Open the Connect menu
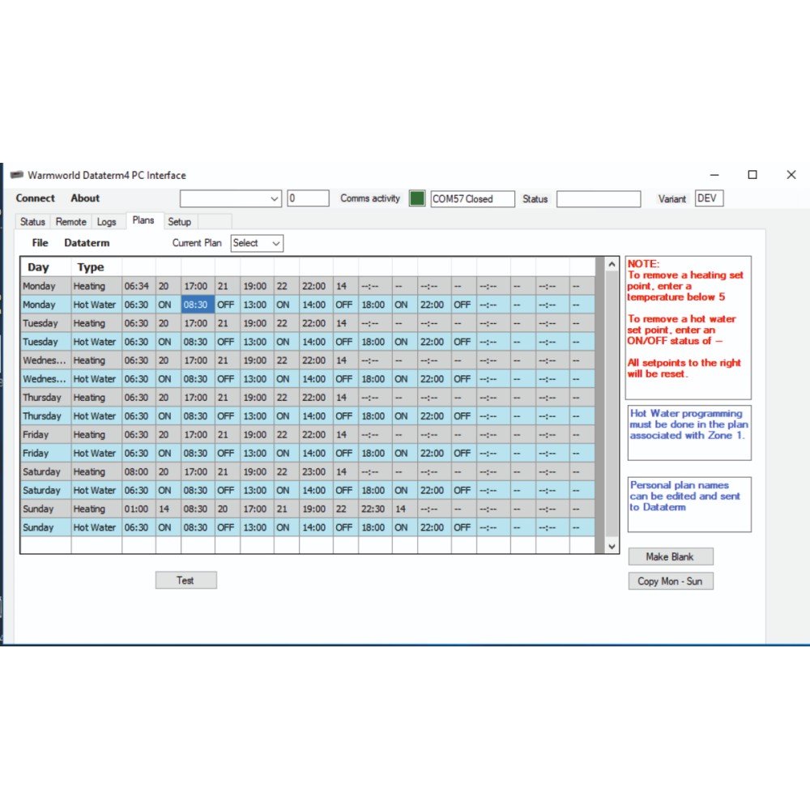Image resolution: width=810 pixels, height=810 pixels. (x=35, y=198)
